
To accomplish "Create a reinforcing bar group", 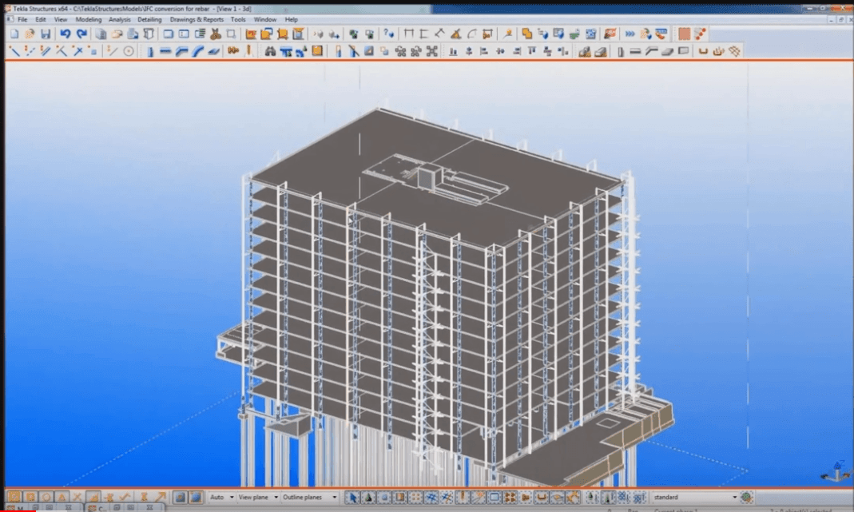I will click(719, 51).
